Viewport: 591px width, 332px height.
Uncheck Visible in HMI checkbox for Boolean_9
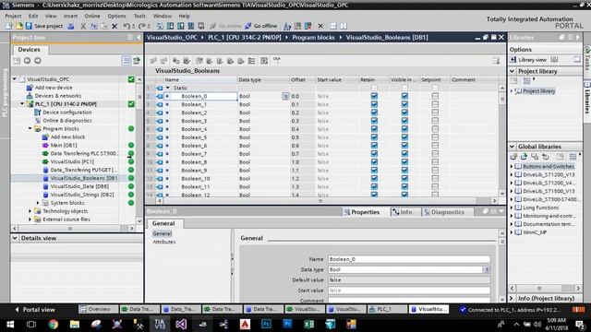404,170
